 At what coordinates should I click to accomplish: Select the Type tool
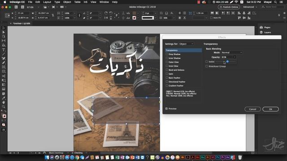coord(4,50)
